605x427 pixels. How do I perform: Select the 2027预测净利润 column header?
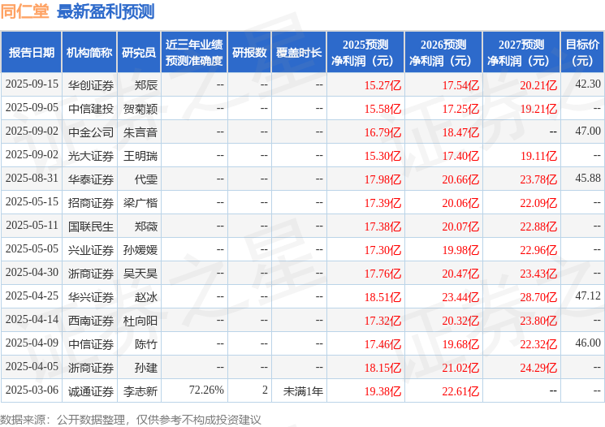click(521, 53)
